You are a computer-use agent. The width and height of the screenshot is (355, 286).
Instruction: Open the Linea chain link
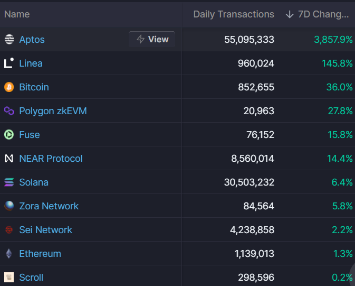pos(31,63)
